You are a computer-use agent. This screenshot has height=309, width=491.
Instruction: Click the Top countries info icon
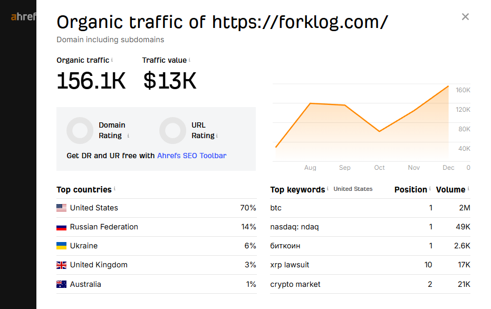(114, 189)
